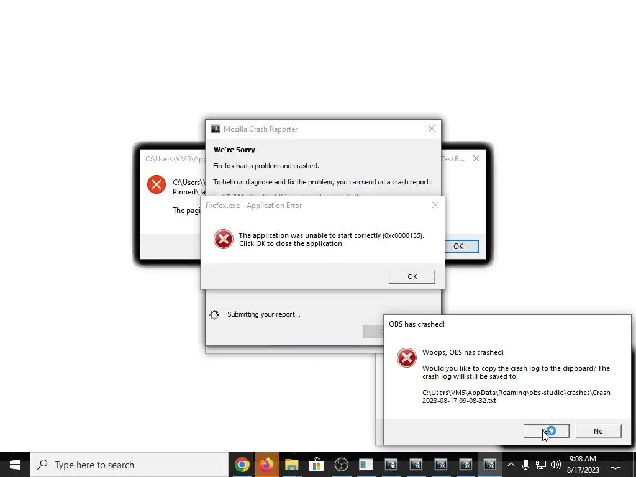Click the "Mozilla Crash Reporter" title text
The width and height of the screenshot is (636, 477).
pyautogui.click(x=260, y=129)
